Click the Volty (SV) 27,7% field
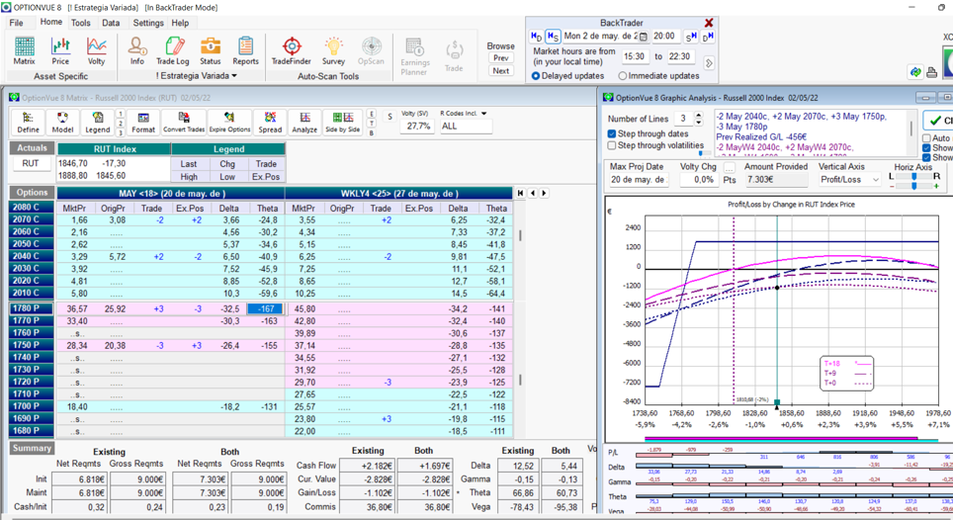 [419, 127]
